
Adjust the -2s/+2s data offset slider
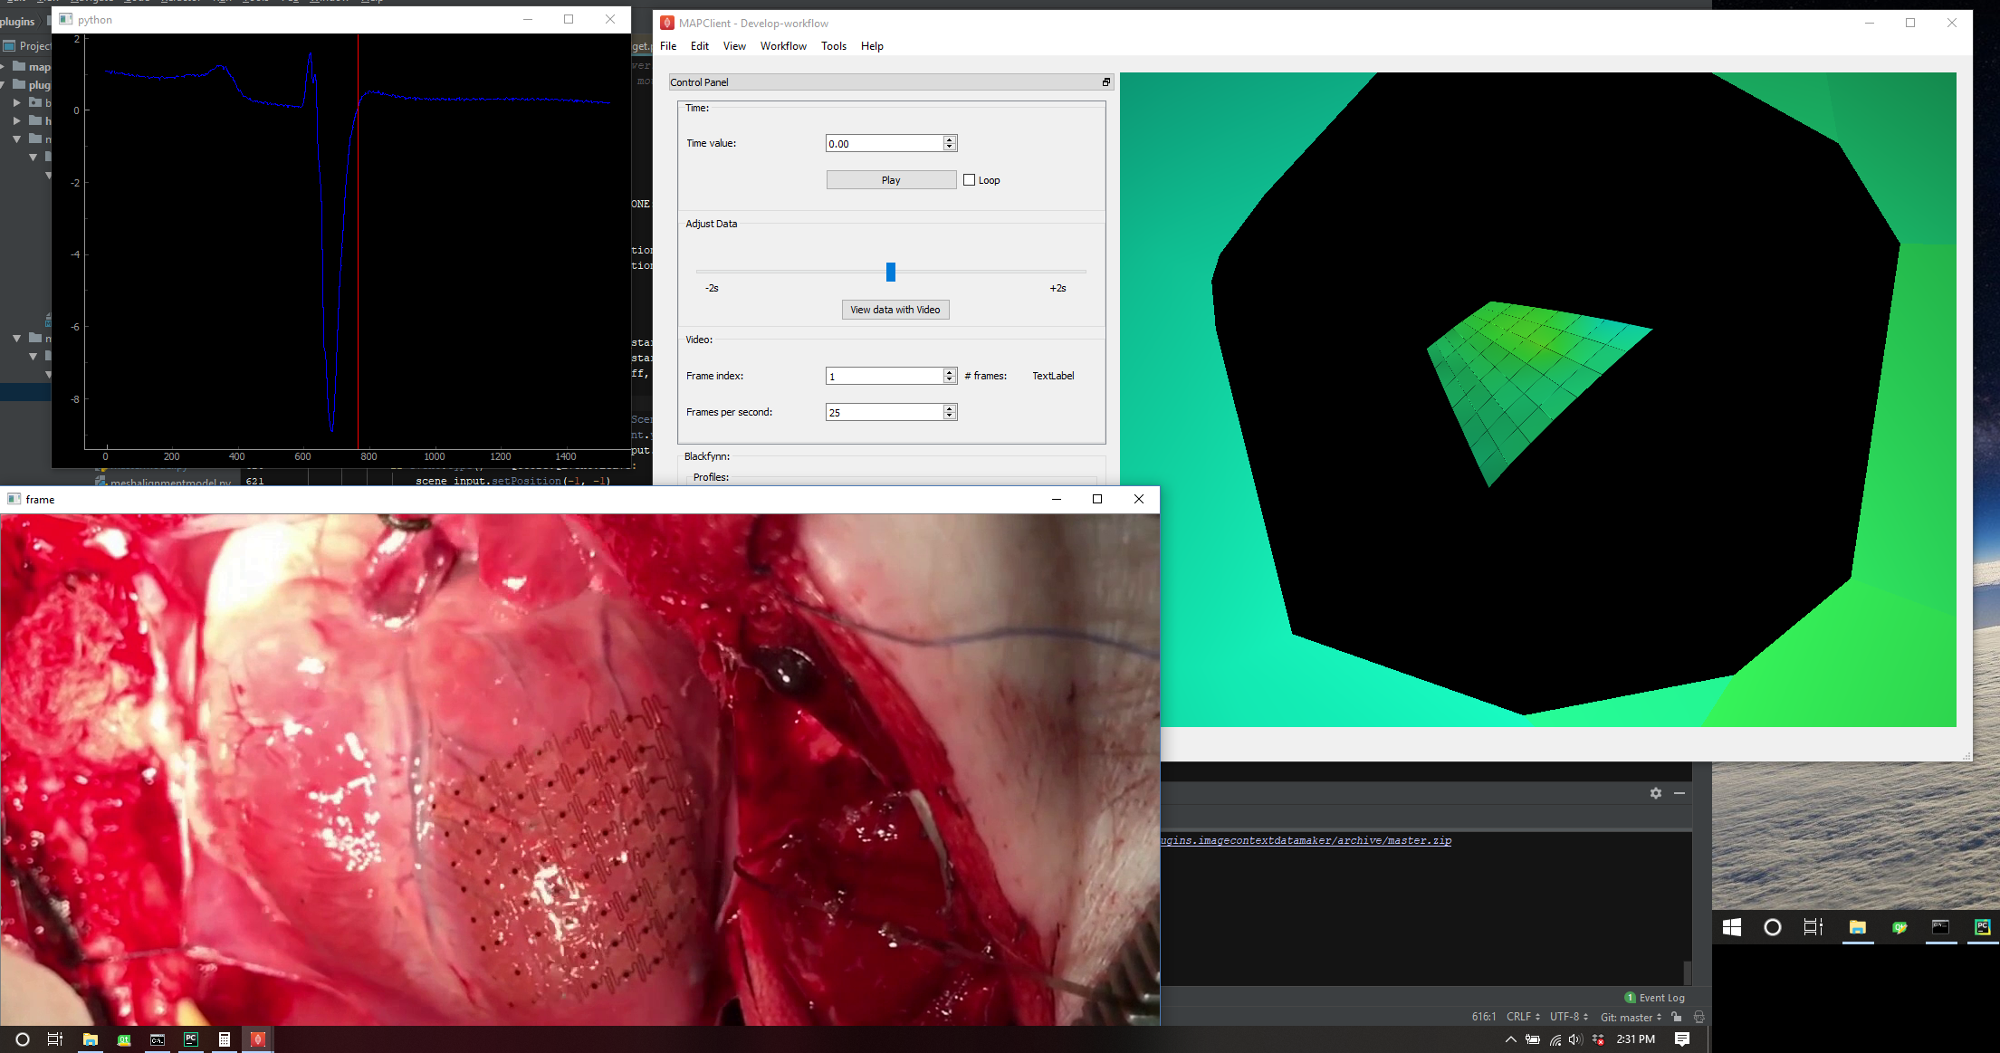point(891,272)
